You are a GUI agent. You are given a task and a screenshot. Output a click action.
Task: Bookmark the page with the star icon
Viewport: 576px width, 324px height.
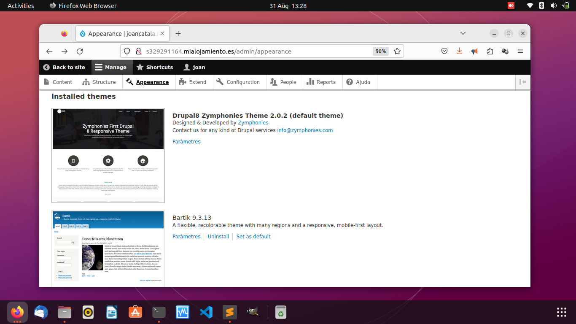point(397,51)
